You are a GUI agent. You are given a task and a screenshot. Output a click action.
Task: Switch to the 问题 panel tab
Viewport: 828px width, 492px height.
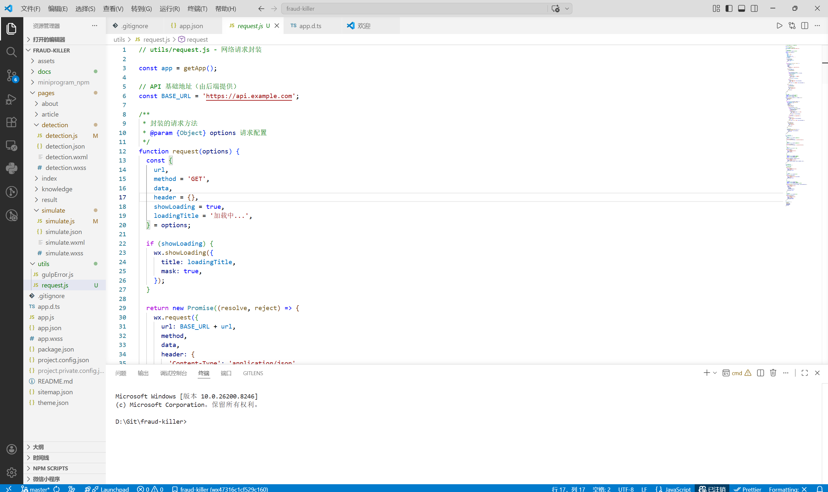[x=121, y=373]
